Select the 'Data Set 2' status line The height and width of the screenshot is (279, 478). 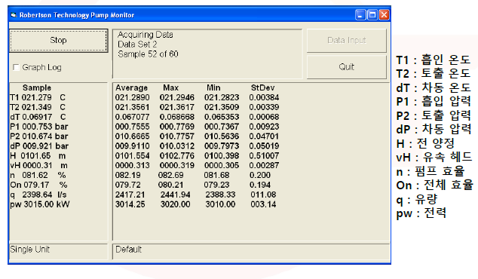(137, 44)
